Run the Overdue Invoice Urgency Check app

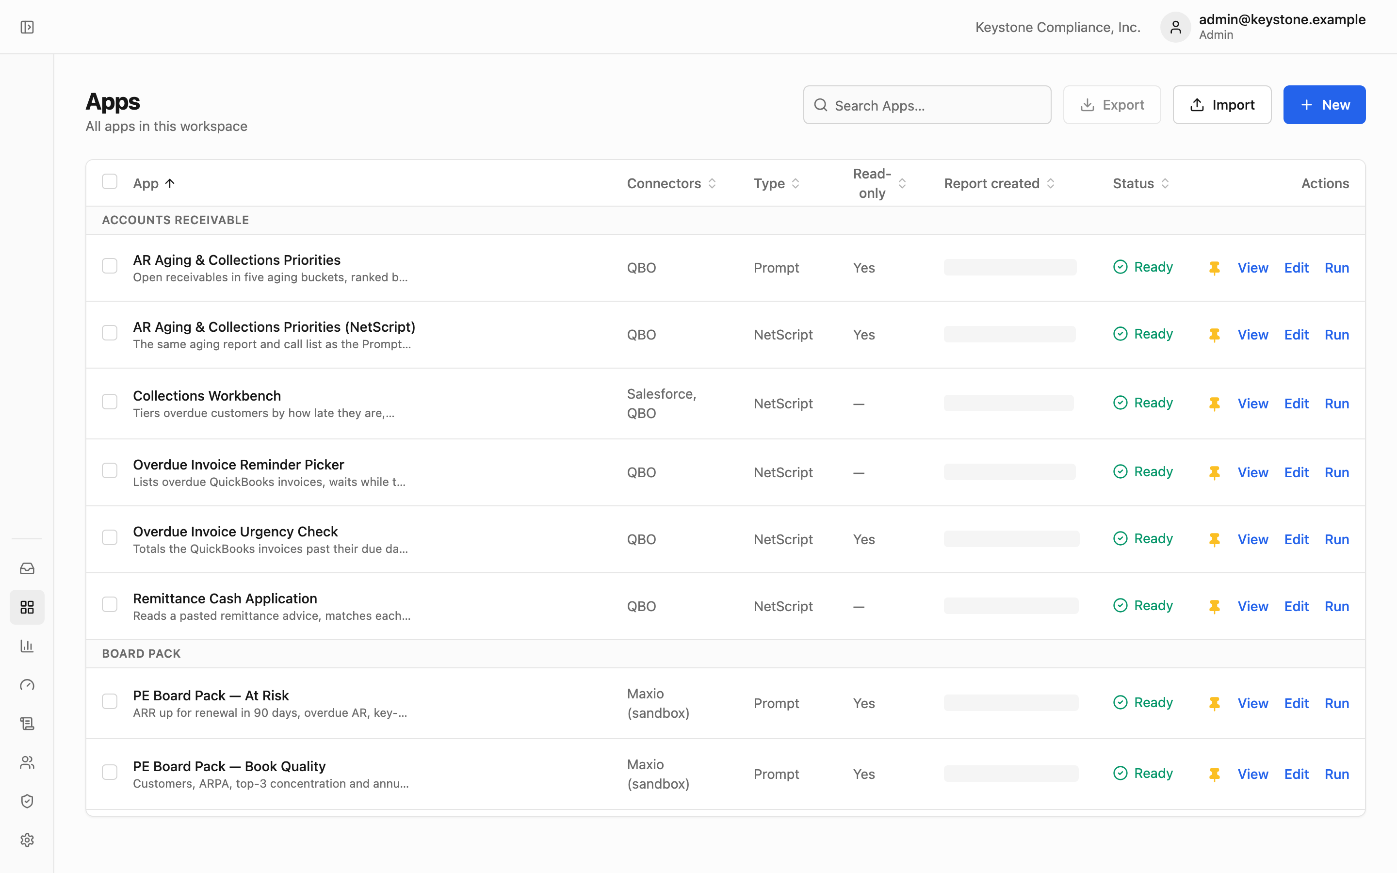point(1336,539)
